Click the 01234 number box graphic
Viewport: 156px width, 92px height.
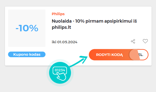tap(60, 70)
